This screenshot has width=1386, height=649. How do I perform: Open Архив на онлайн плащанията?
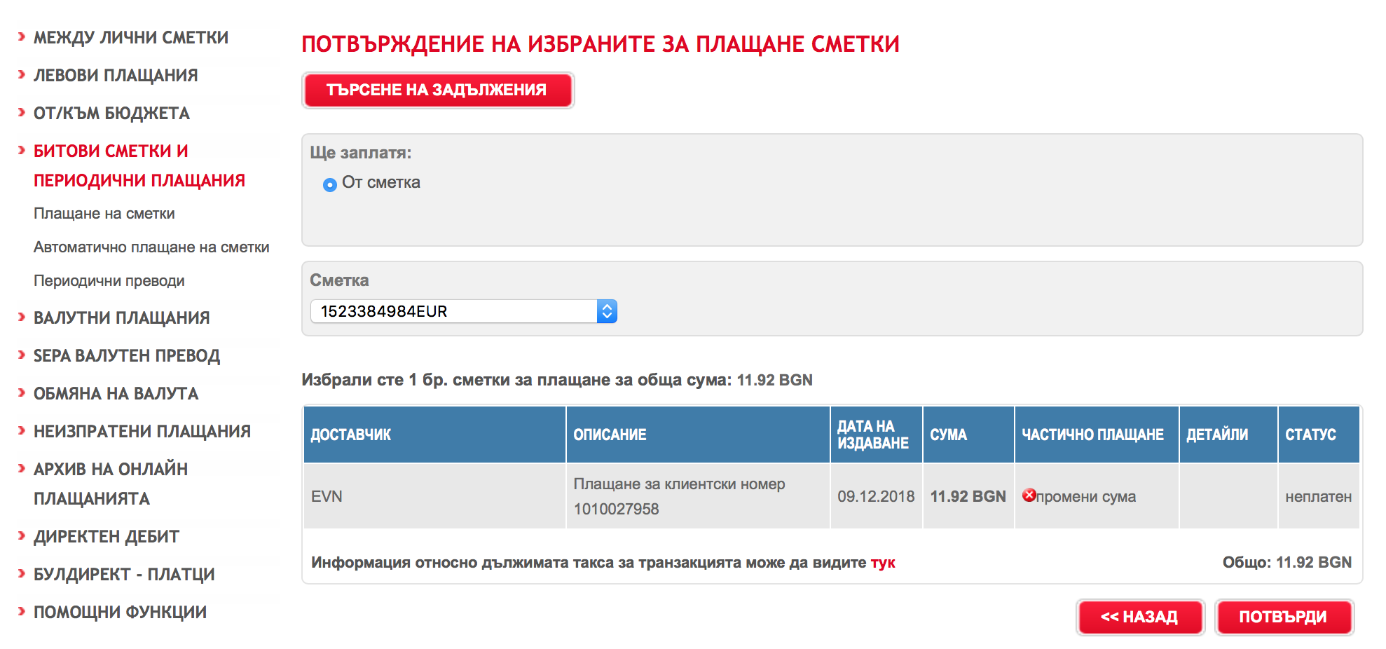(111, 484)
